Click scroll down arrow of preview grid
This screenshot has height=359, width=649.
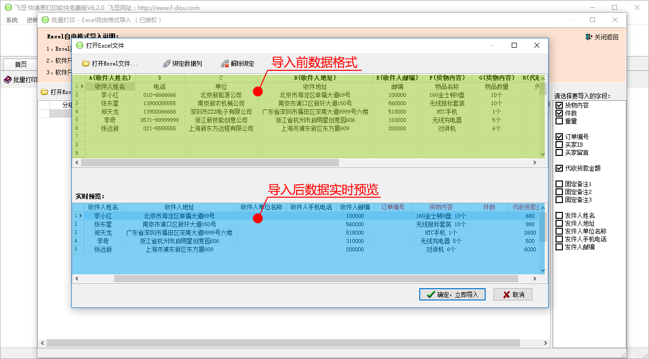pyautogui.click(x=543, y=270)
